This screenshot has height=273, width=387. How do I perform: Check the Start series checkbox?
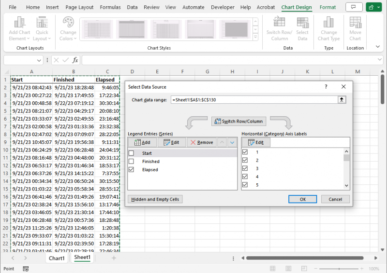131,153
